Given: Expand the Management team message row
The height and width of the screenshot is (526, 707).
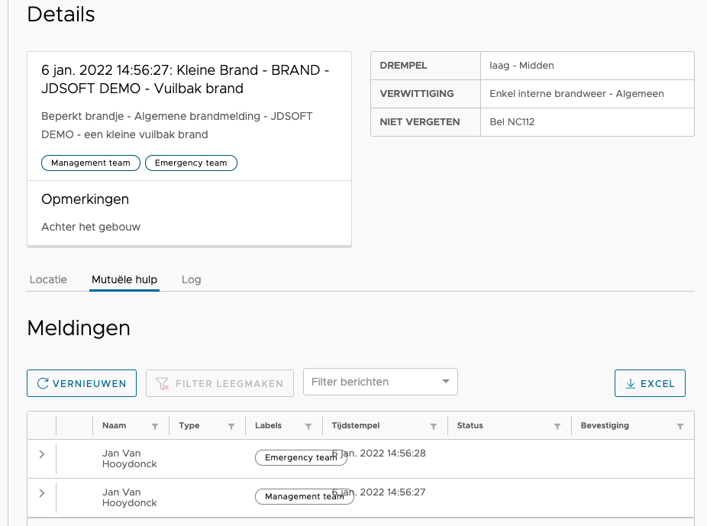Looking at the screenshot, I should point(42,493).
